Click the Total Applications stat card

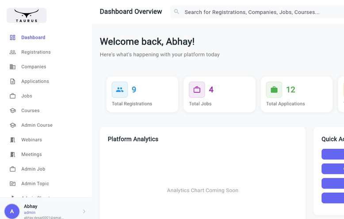click(x=296, y=94)
